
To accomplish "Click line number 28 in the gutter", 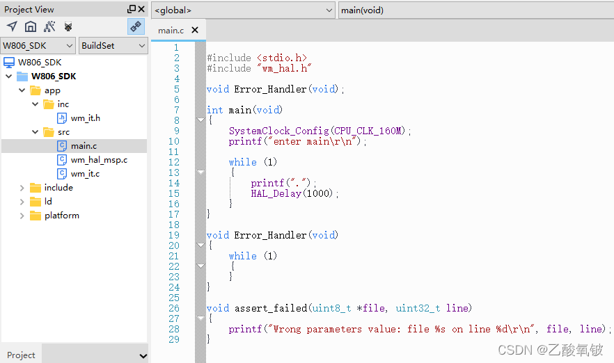I will pyautogui.click(x=174, y=329).
